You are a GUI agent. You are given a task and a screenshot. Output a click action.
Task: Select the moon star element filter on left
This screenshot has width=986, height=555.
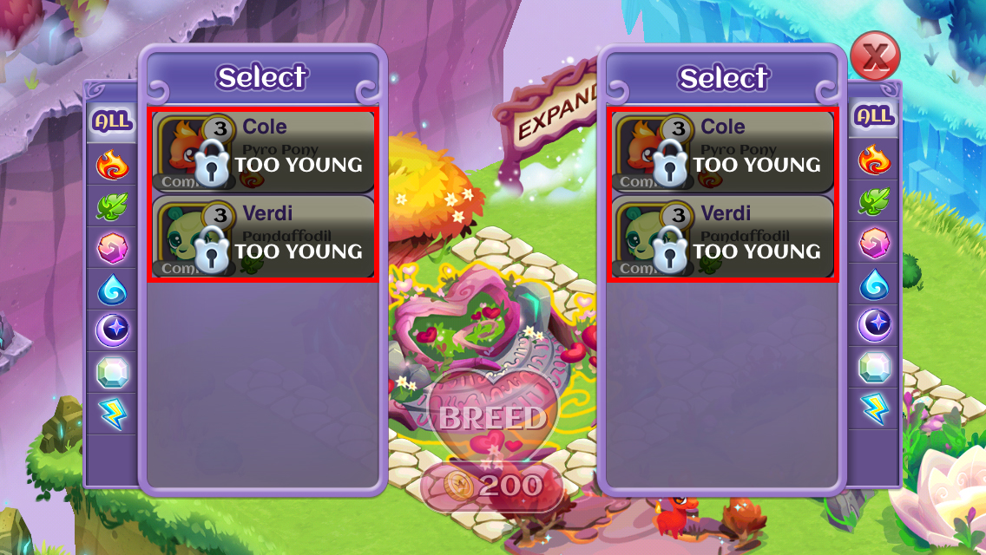coord(112,330)
